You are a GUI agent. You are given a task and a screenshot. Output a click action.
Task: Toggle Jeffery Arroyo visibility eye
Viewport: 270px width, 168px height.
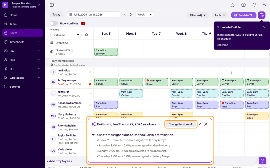coord(90,80)
